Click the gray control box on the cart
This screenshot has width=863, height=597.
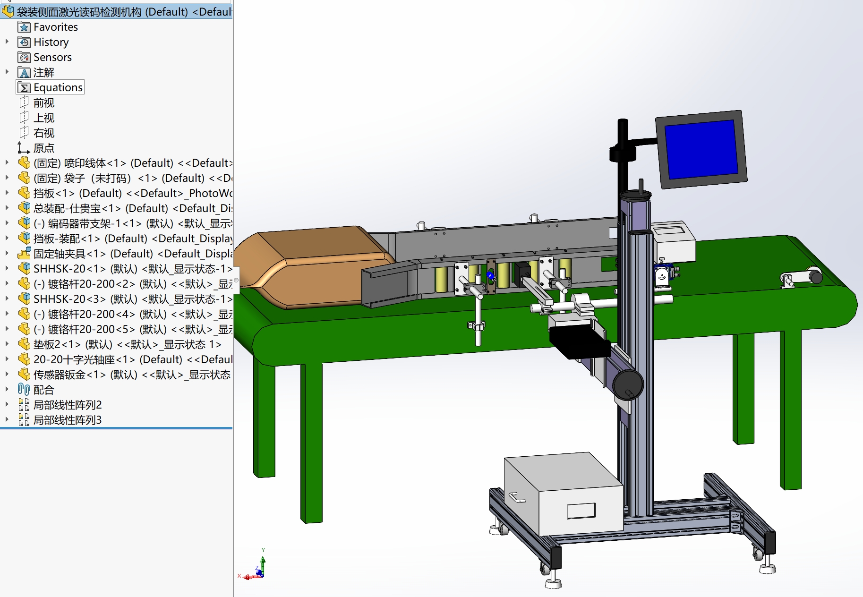(x=563, y=493)
